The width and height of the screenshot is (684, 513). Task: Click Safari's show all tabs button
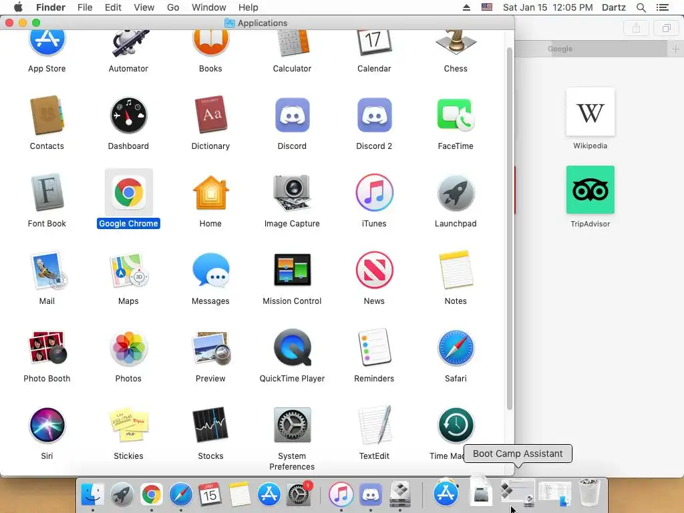(x=667, y=28)
